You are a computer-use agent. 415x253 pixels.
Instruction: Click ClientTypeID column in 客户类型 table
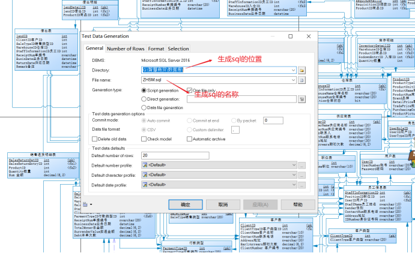[341, 236]
